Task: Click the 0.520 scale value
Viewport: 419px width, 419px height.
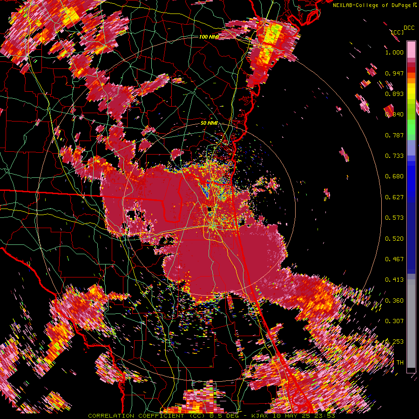Action: (394, 239)
